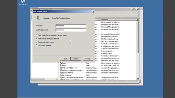Click 'Members who have view-...' description
175x98 pixels.
tap(110, 36)
